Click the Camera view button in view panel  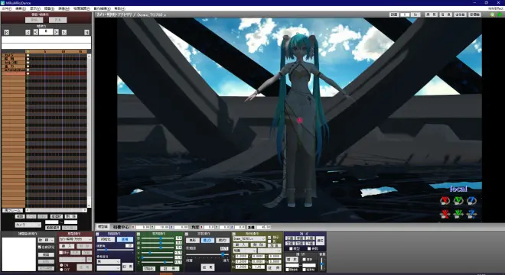pos(320,241)
